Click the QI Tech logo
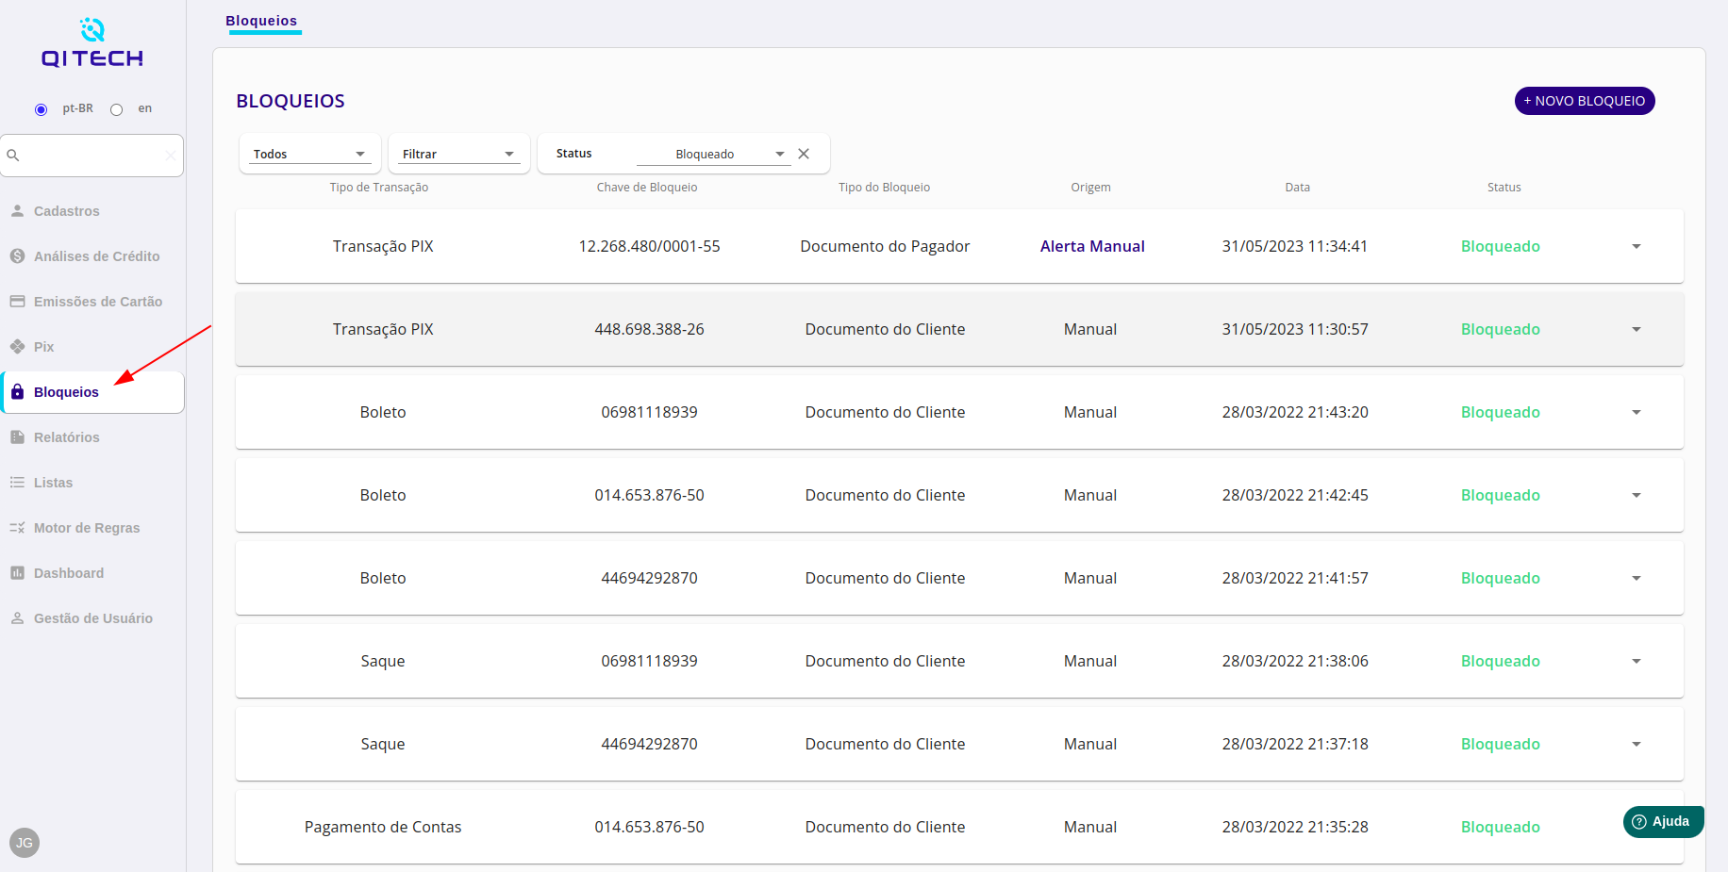Viewport: 1728px width, 872px height. (92, 43)
